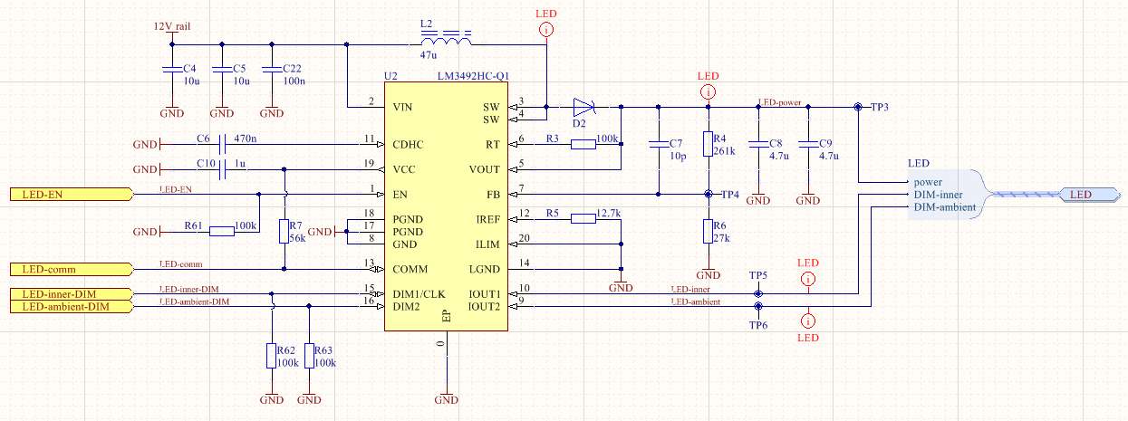Select capacitor C22 symbol
This screenshot has width=1128, height=421.
pos(271,69)
